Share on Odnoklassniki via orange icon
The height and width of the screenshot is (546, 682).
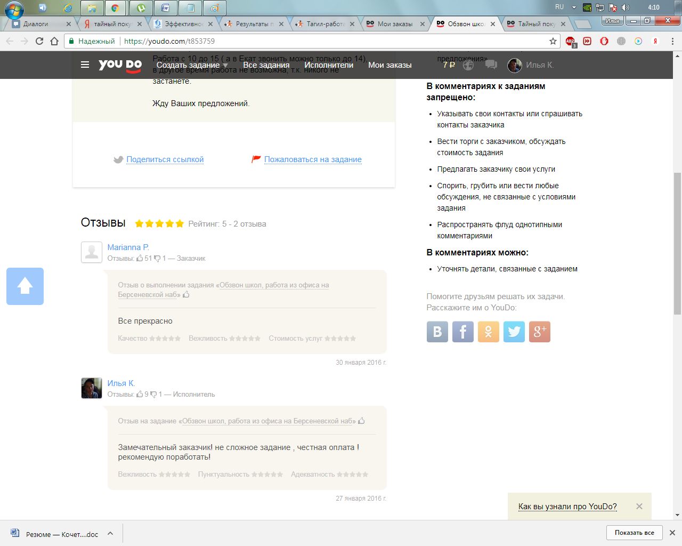coord(488,332)
